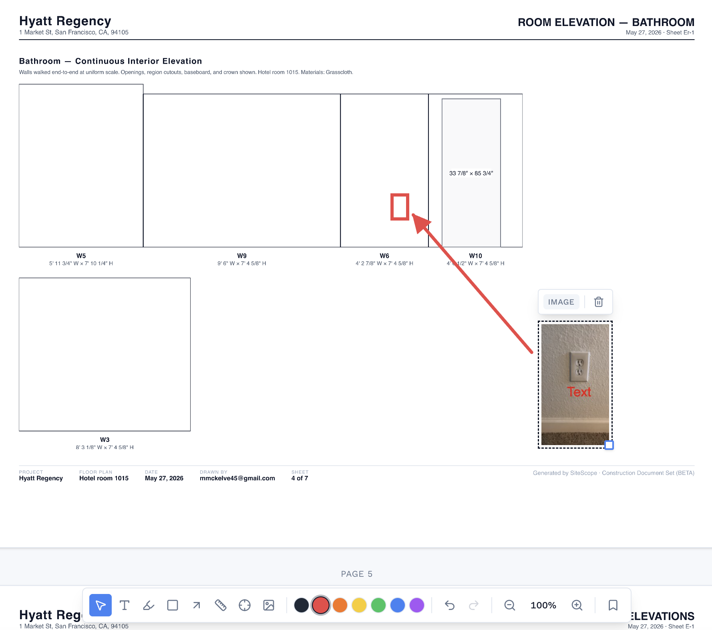The width and height of the screenshot is (712, 630).
Task: Select the blue color swatch
Action: pyautogui.click(x=398, y=605)
